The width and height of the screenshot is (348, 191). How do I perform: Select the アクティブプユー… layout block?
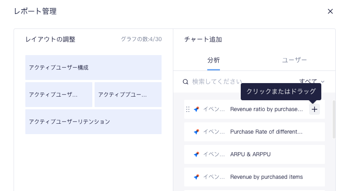pyautogui.click(x=128, y=94)
